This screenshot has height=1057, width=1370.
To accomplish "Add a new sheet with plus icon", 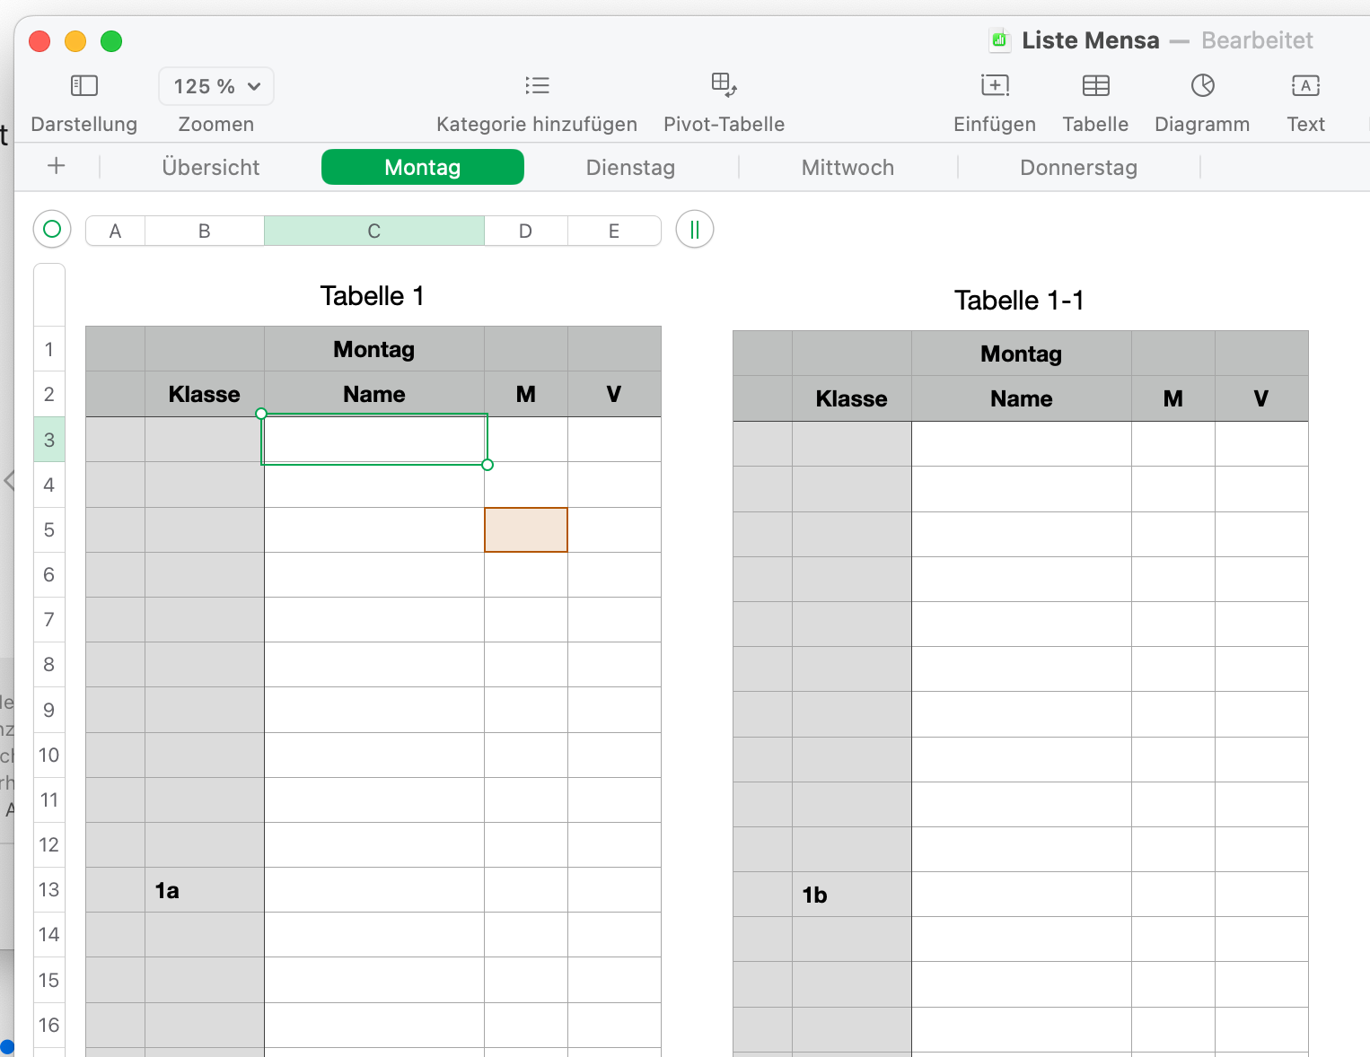I will 57,166.
